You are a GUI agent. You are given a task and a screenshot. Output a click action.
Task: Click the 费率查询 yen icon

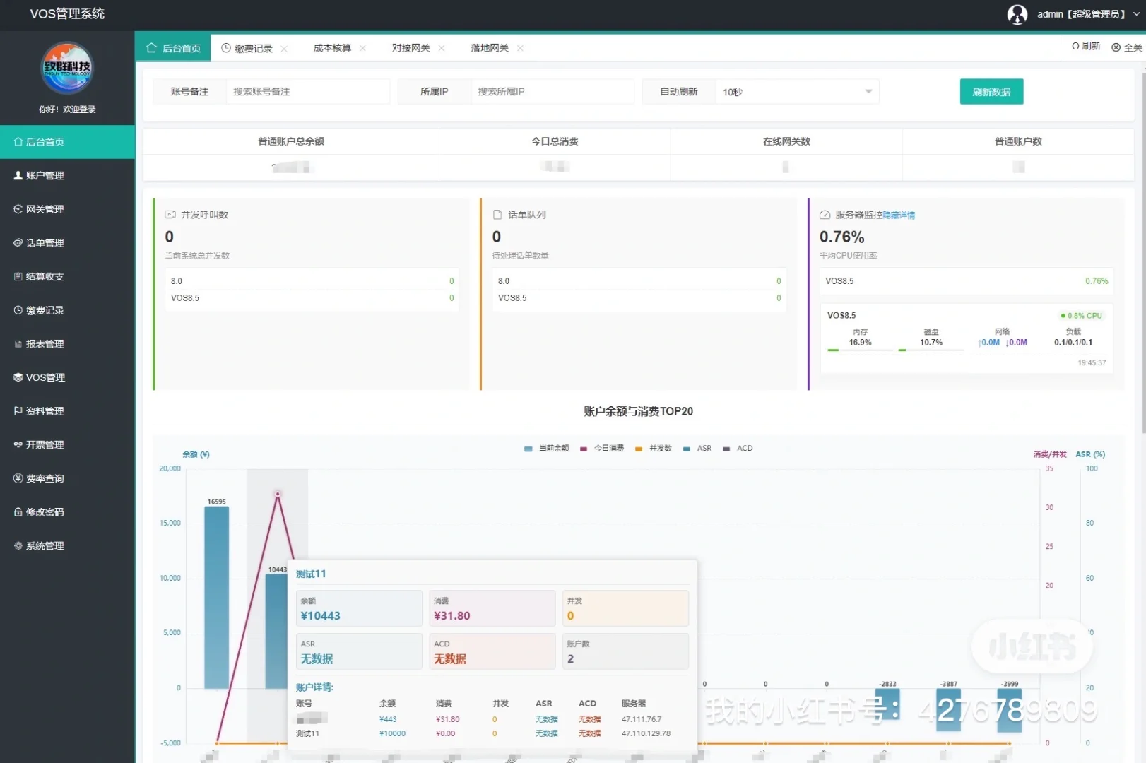18,478
